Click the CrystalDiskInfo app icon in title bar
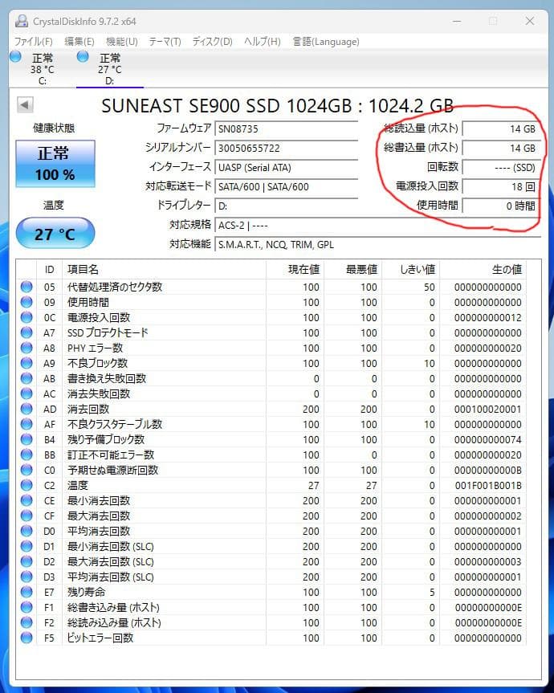The image size is (554, 693). click(21, 21)
